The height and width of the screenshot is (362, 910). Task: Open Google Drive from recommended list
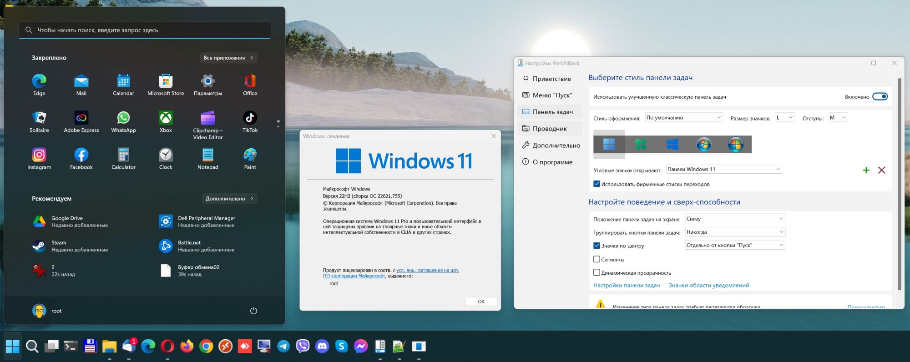pyautogui.click(x=71, y=221)
